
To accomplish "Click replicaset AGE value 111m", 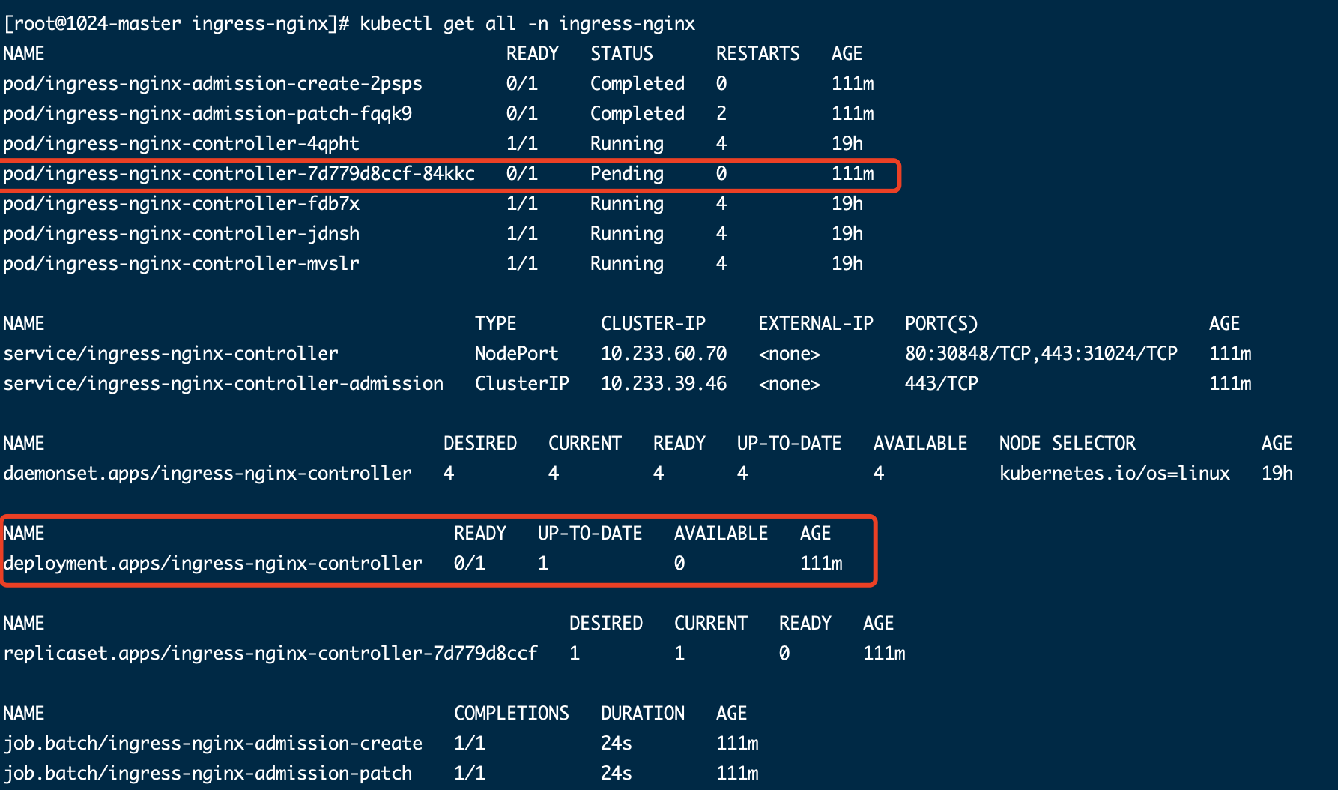I will pyautogui.click(x=884, y=654).
